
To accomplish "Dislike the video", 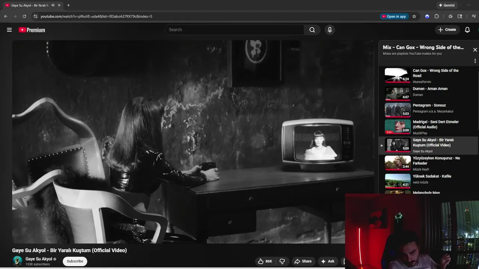I will tap(283, 261).
